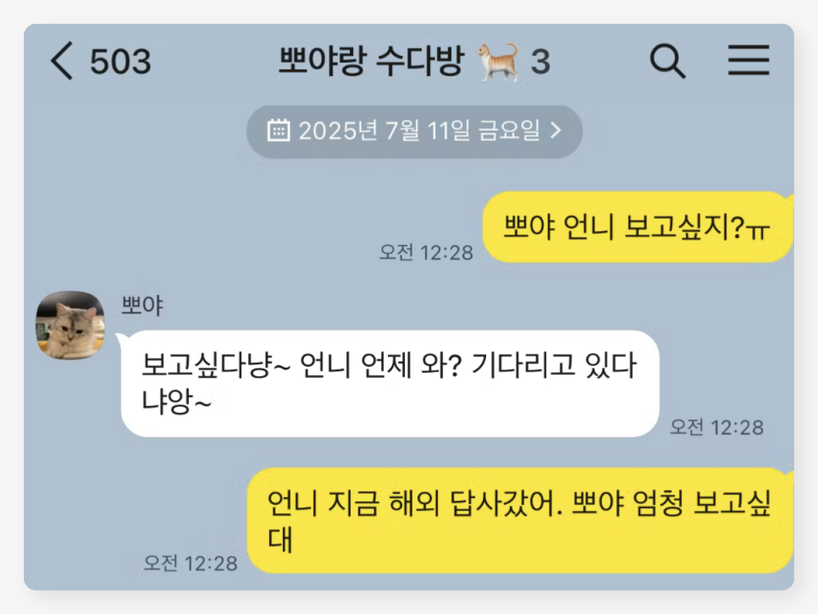Open chat search with magnifier icon

667,61
